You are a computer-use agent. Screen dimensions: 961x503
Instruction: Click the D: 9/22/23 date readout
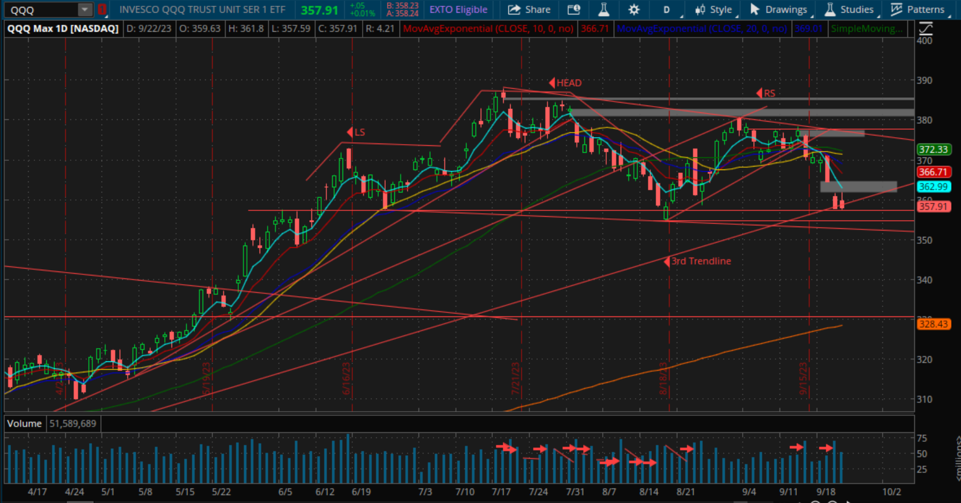point(149,28)
